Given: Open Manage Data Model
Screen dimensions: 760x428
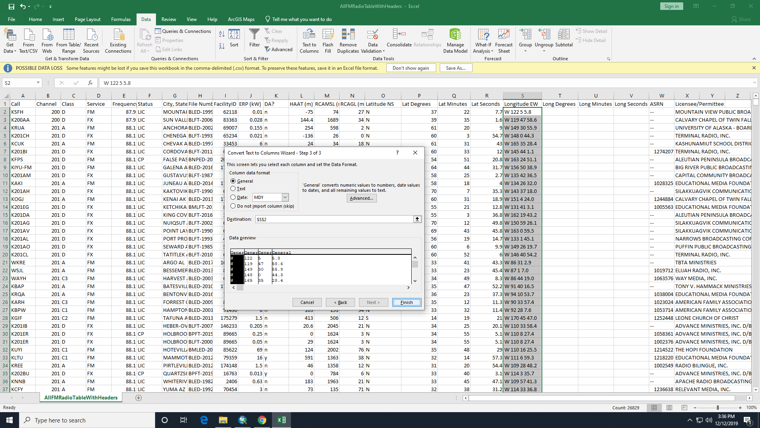Looking at the screenshot, I should [x=455, y=41].
